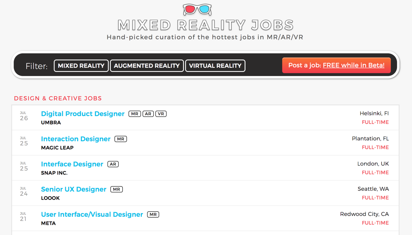Open the Digital Product Designer job
The height and width of the screenshot is (235, 412).
[x=83, y=114]
